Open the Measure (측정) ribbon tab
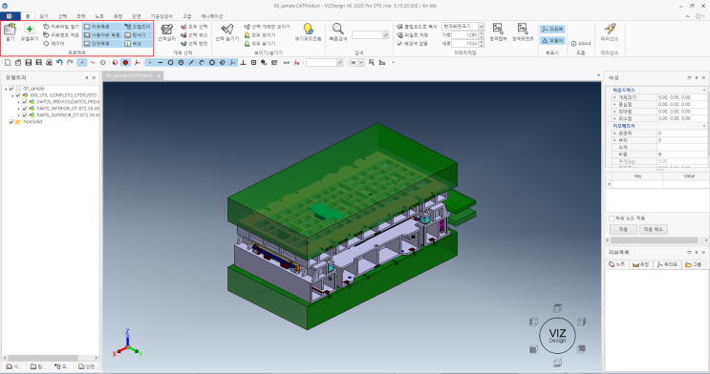Viewport: 710px width, 374px height. click(118, 16)
